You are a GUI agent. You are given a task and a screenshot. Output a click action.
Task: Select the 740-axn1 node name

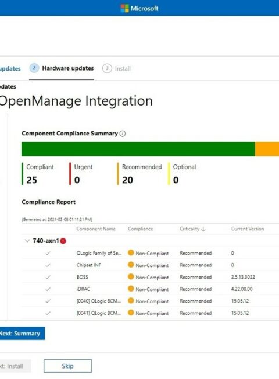tap(46, 241)
